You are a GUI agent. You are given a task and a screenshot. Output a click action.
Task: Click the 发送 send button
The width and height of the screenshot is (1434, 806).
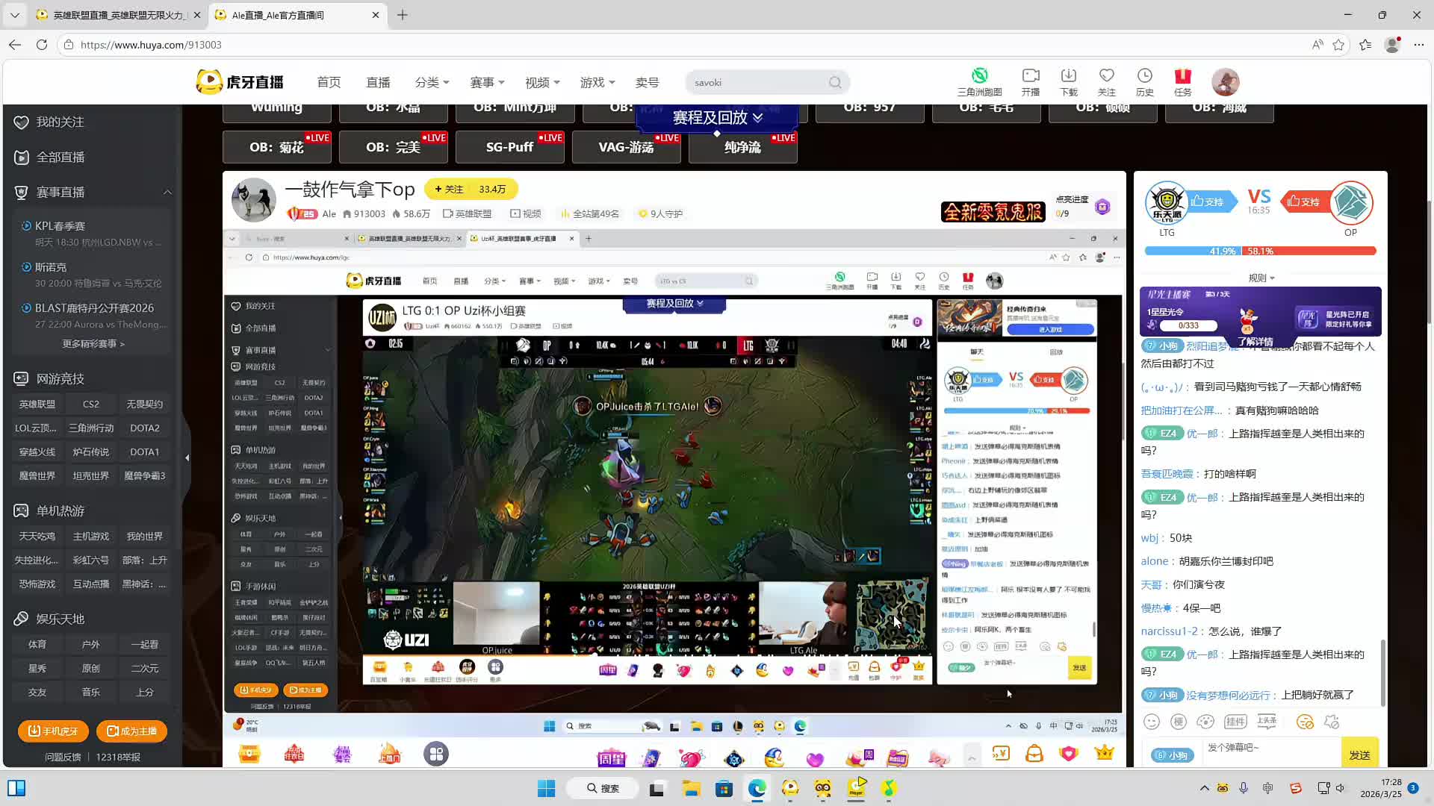(1359, 755)
